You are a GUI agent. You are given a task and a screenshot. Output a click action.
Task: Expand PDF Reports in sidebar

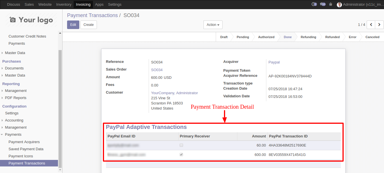click(x=16, y=98)
